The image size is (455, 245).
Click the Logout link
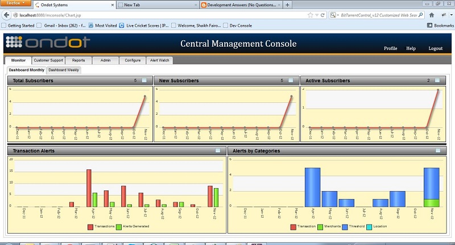(435, 48)
